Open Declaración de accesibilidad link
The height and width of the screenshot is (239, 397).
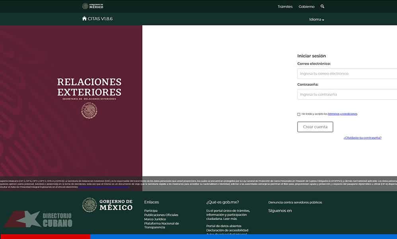tap(227, 230)
